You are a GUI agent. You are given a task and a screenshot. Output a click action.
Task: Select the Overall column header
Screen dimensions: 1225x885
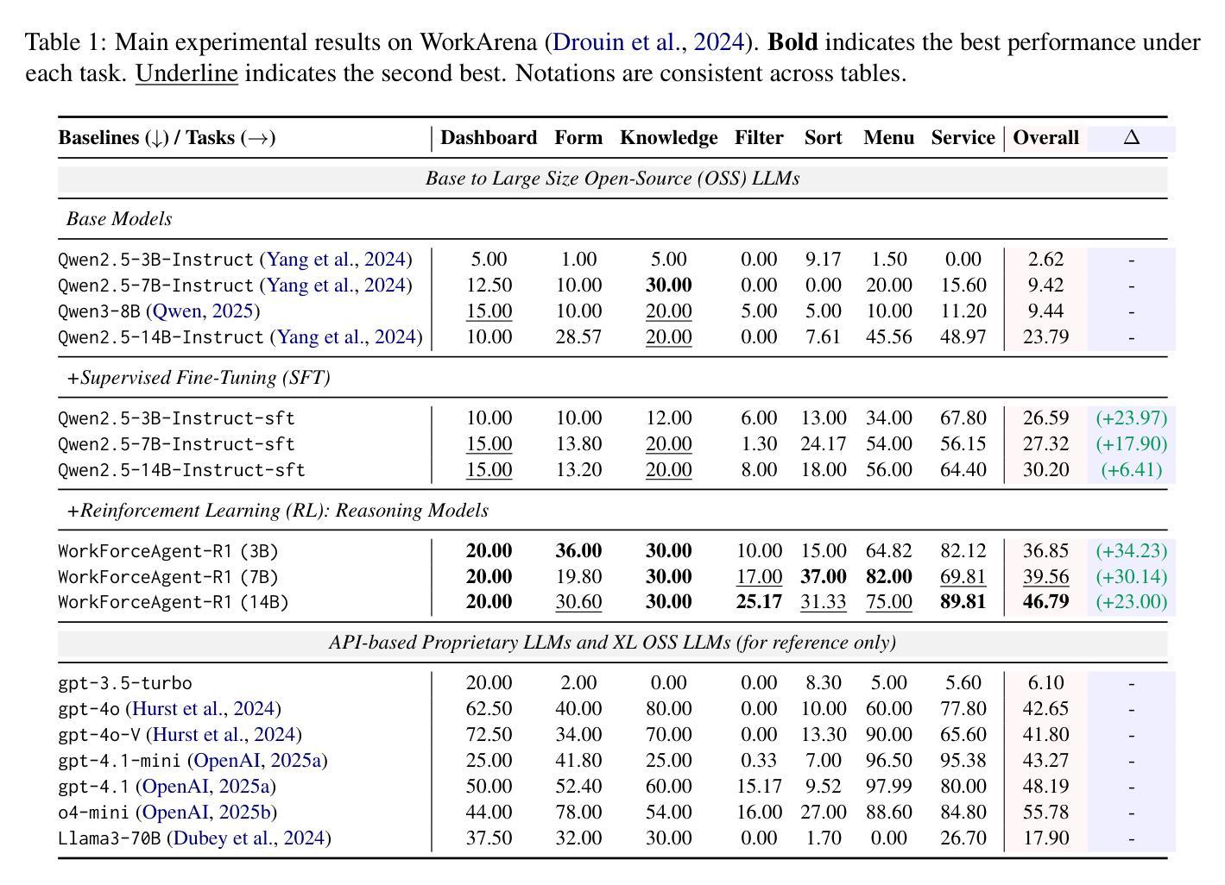pos(1045,138)
